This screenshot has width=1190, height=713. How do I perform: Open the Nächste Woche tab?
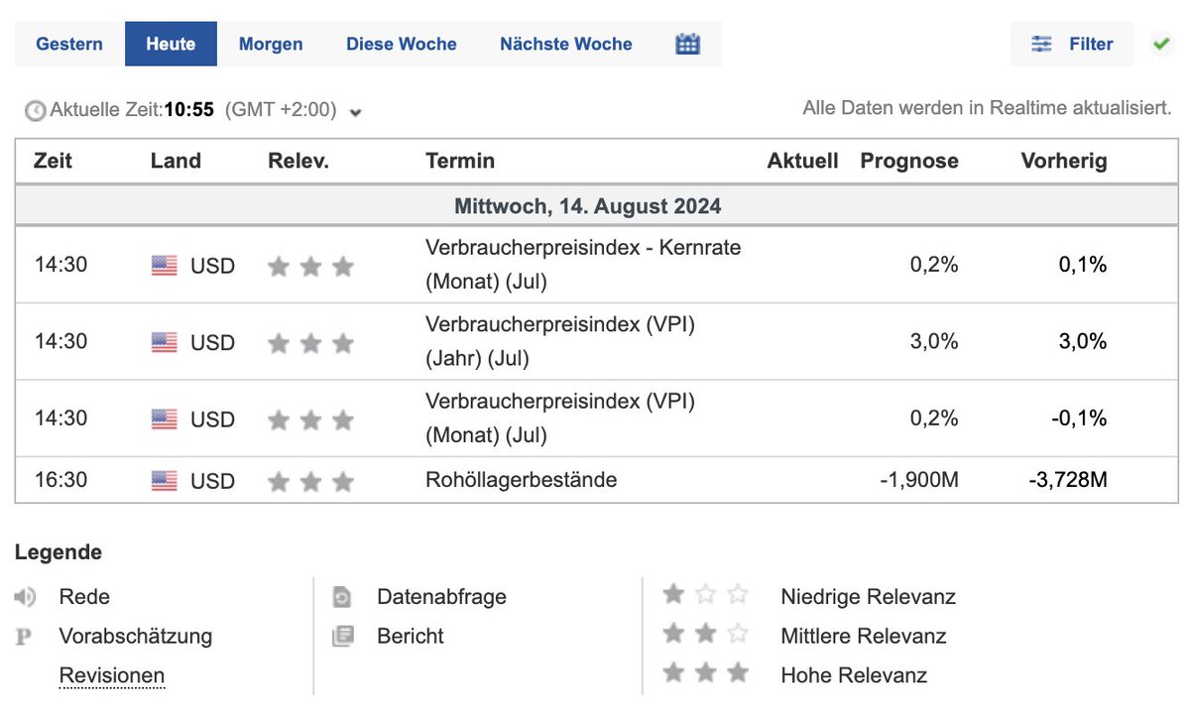(x=566, y=44)
